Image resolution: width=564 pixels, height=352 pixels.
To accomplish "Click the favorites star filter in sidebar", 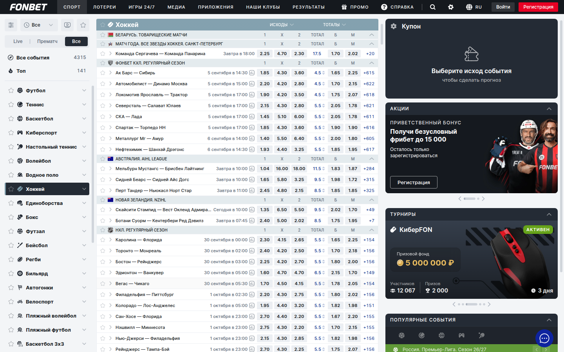I will (x=83, y=25).
